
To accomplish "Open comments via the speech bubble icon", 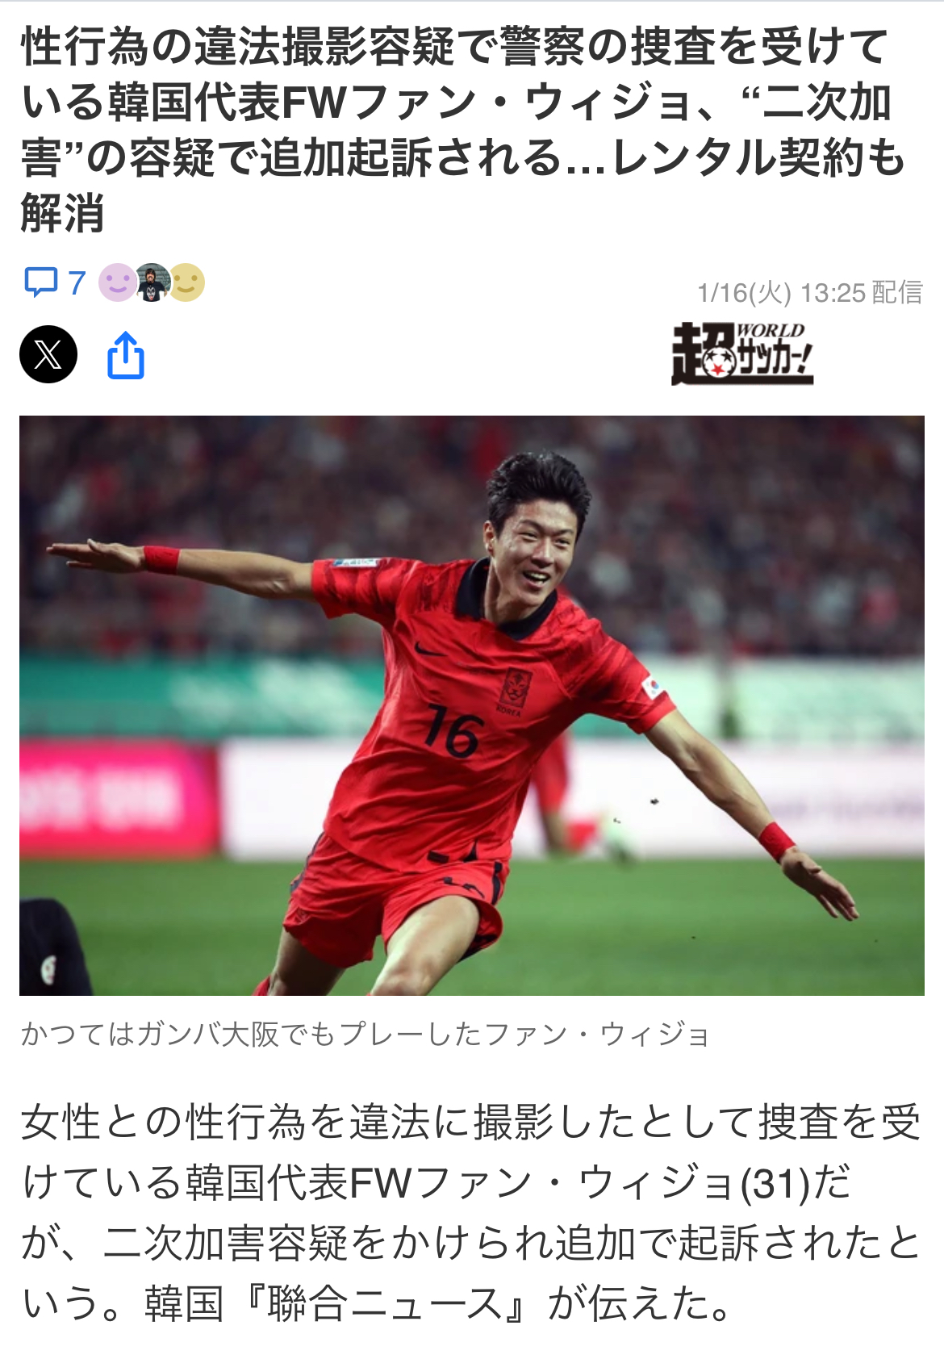I will point(41,282).
